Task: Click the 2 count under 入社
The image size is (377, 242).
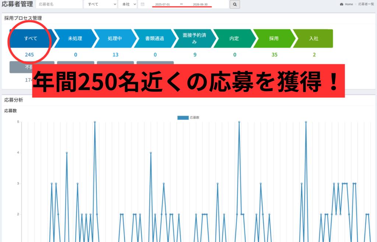Action: point(314,55)
